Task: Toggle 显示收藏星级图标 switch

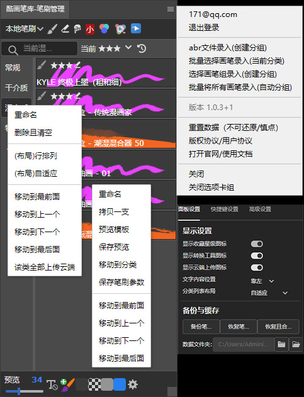Action: point(257,244)
